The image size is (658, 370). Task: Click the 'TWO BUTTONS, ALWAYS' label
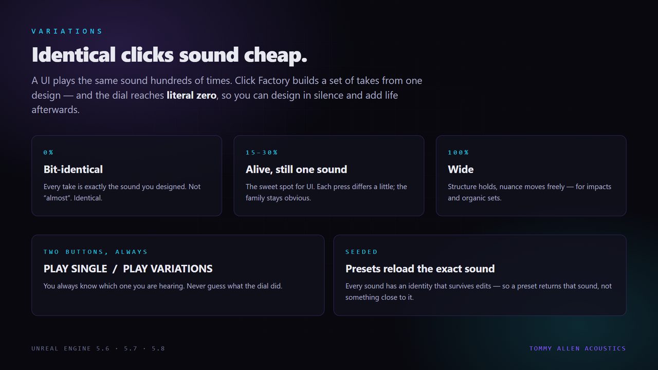point(96,252)
